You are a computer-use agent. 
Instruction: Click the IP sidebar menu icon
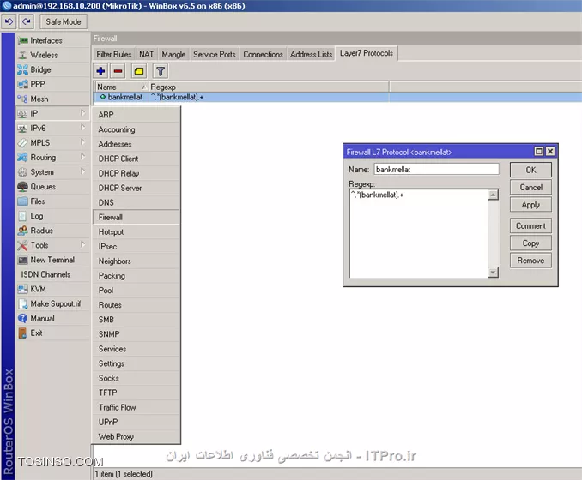22,113
